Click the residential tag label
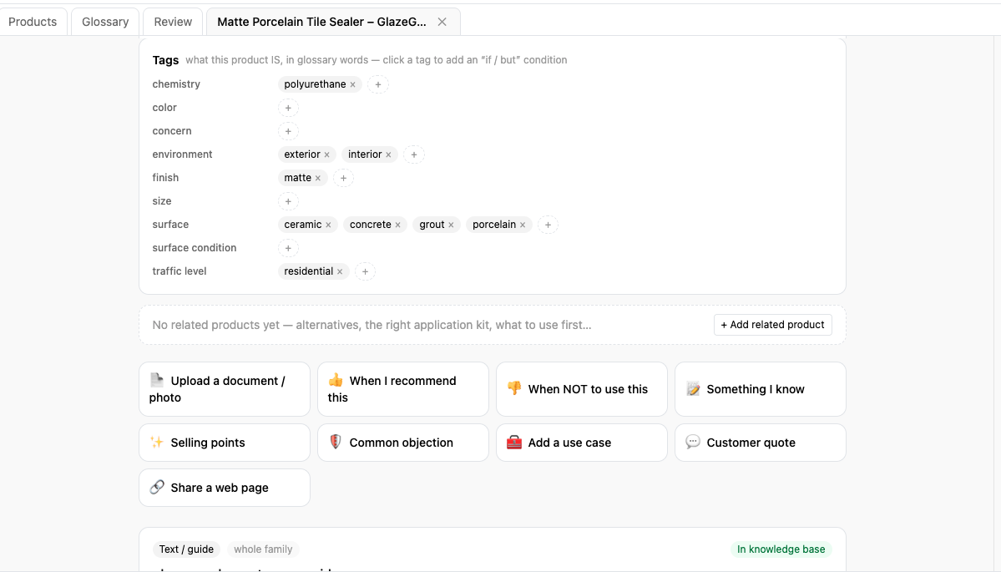This screenshot has width=1001, height=572. tap(308, 271)
